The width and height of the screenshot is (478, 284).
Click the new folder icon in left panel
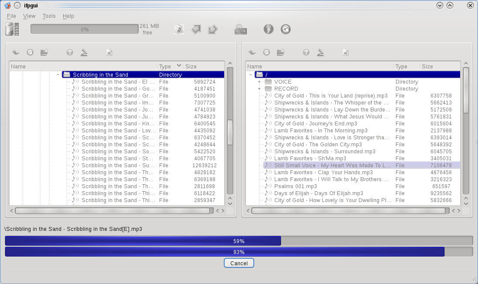point(44,52)
